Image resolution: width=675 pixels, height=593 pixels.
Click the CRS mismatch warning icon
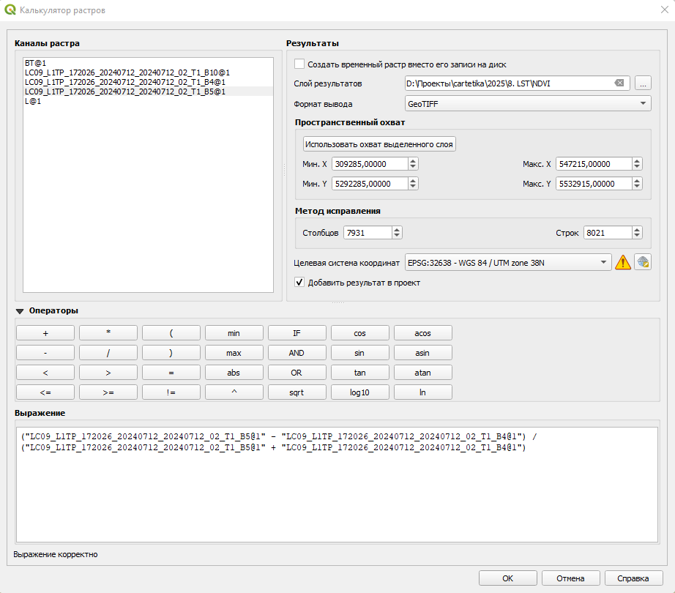tap(622, 263)
